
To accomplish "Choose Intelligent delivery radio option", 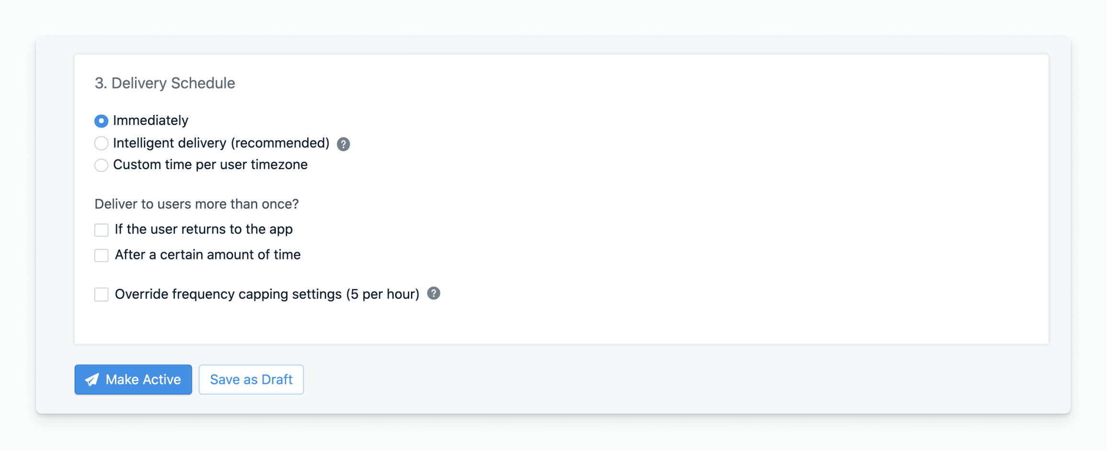I will (x=101, y=143).
